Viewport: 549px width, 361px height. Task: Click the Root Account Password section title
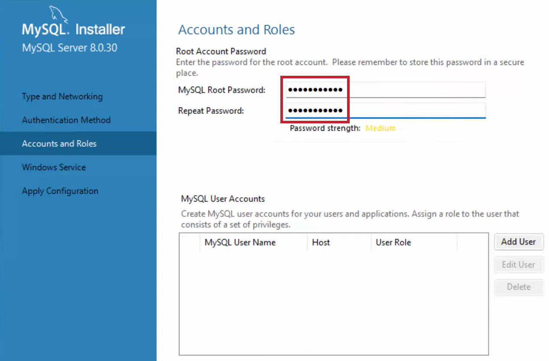[221, 52]
